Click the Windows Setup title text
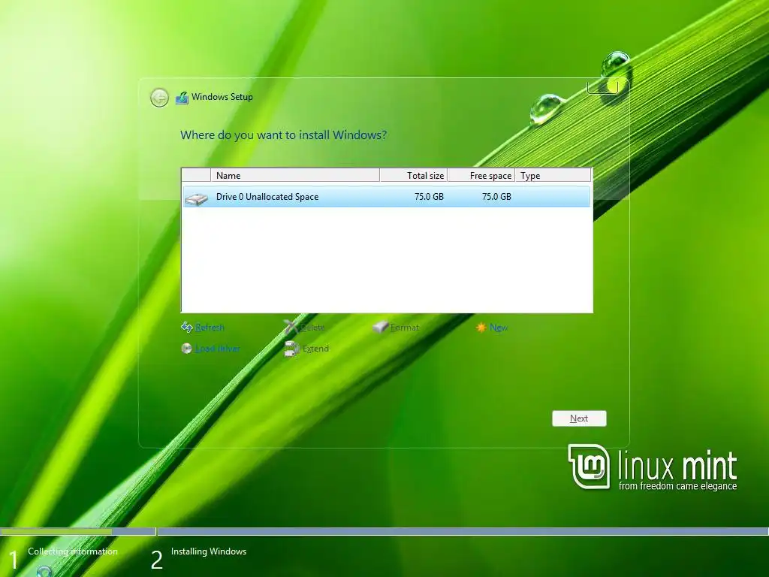The image size is (769, 577). click(222, 97)
